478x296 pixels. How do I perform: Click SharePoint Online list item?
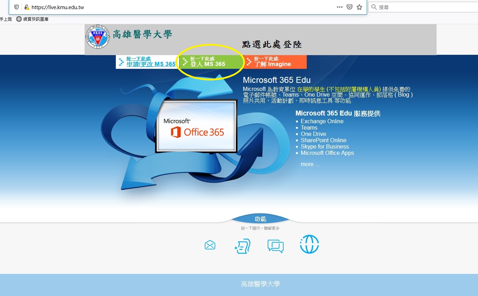click(x=324, y=140)
